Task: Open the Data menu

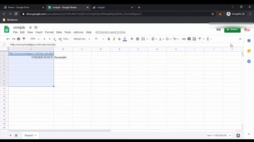Action: [x=59, y=32]
